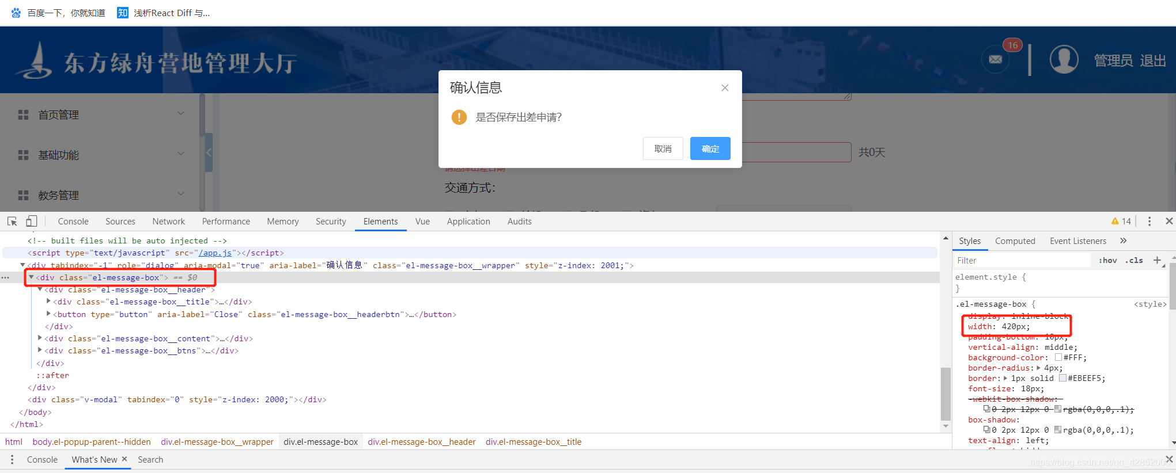The height and width of the screenshot is (473, 1176).
Task: Click the Elements panel vertical scrollbar
Action: (x=946, y=394)
